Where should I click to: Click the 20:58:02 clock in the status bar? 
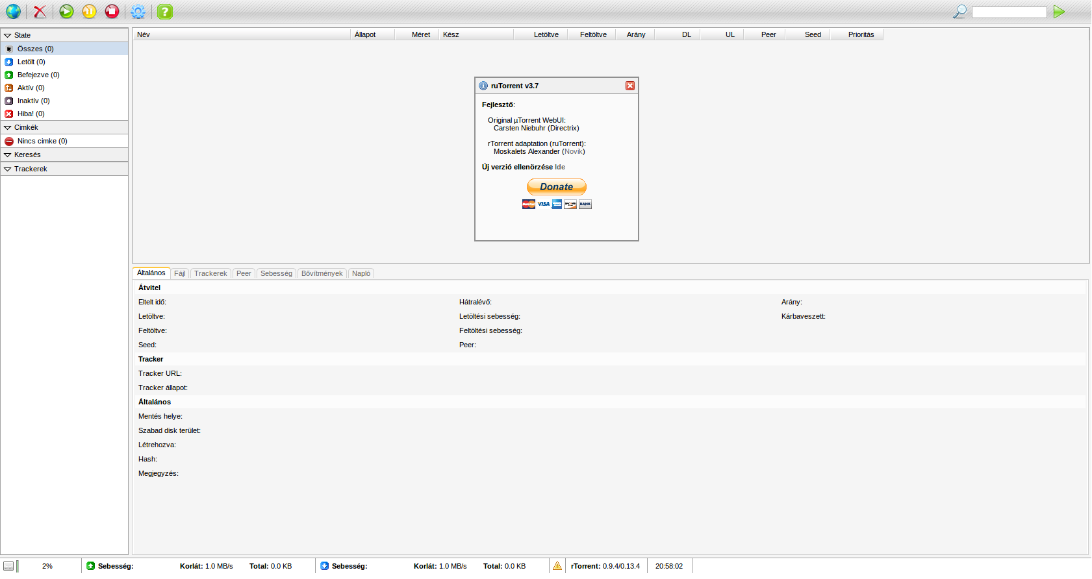669,566
